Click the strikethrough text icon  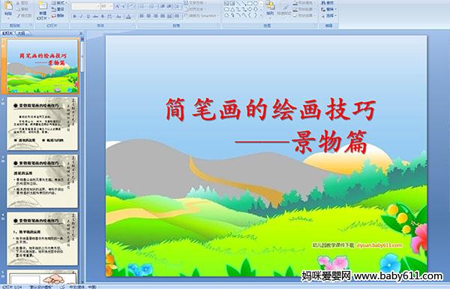point(95,17)
